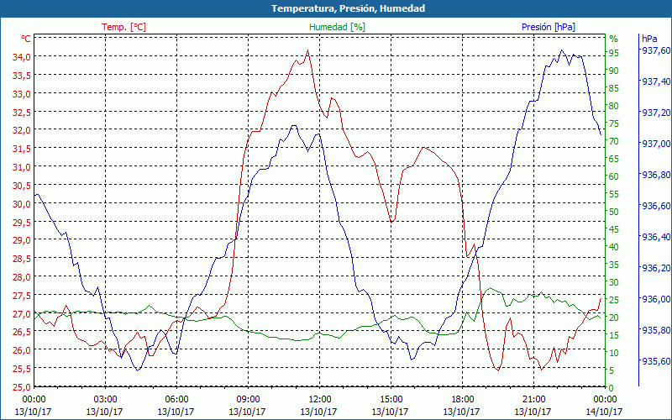This screenshot has width=672, height=420.
Task: Click the '03:00' time axis label
Action: pos(105,400)
